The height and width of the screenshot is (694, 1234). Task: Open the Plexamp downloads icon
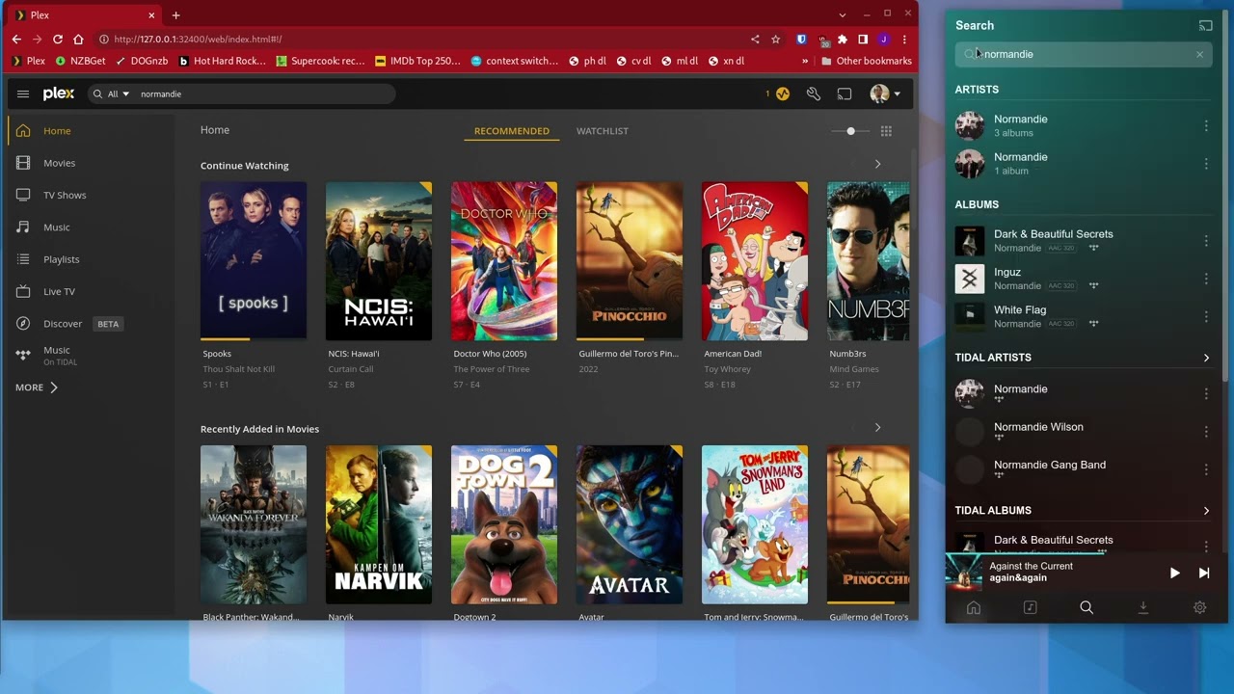(1143, 607)
